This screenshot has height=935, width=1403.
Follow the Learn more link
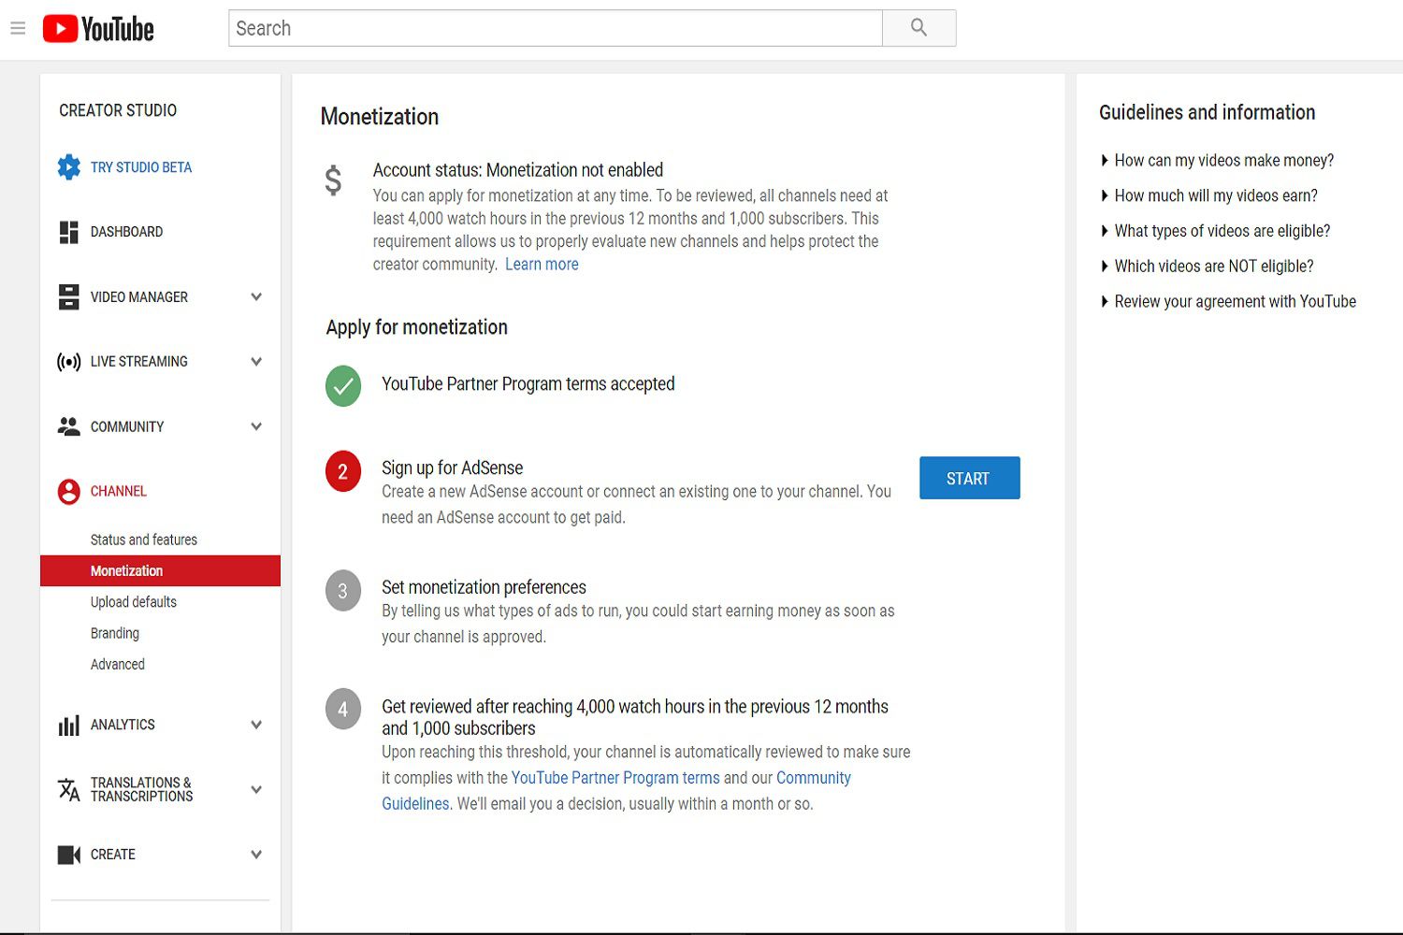point(542,265)
